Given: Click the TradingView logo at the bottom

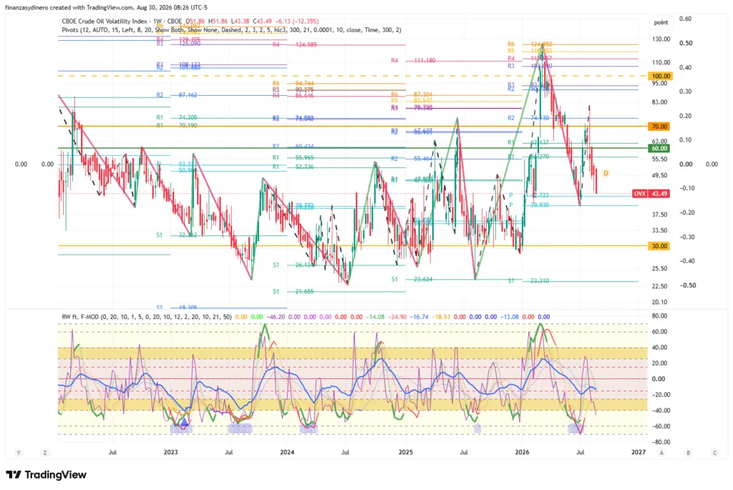Looking at the screenshot, I should point(47,474).
